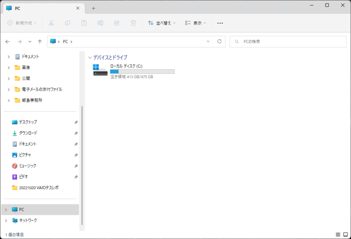Select ネットワーク in navigation pane

click(25, 221)
